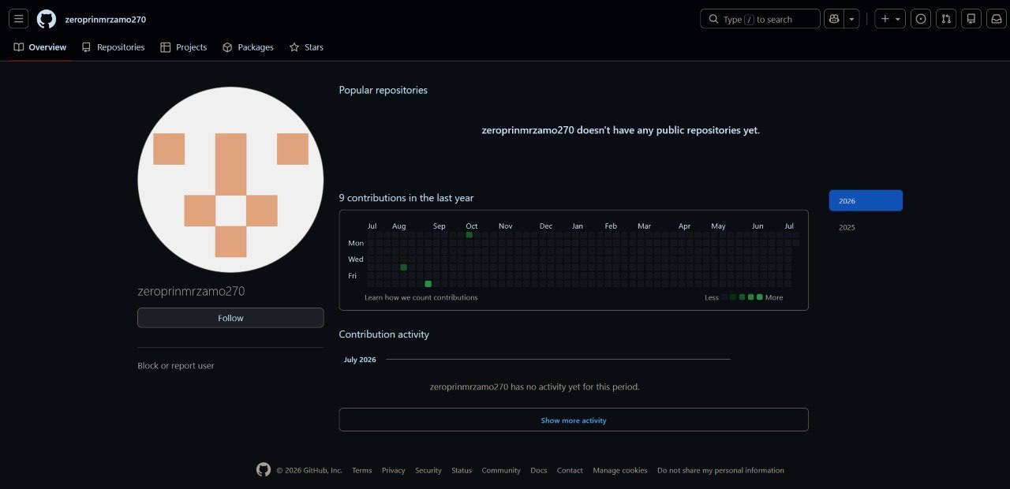Select the 2026 contribution year

tap(866, 200)
